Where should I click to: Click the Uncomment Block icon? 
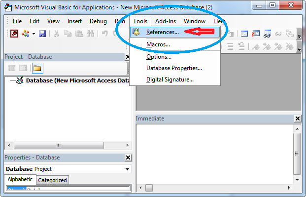tap(241, 46)
